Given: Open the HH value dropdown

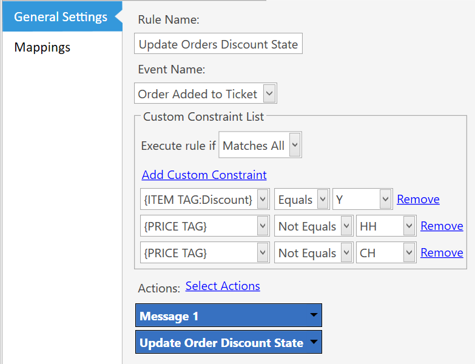Looking at the screenshot, I should tap(386, 226).
